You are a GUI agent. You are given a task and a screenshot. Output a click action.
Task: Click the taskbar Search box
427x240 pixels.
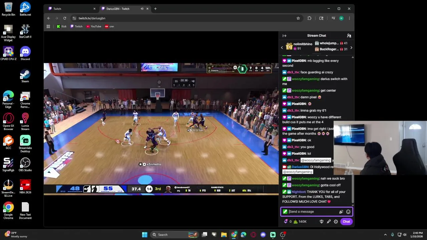(175, 235)
